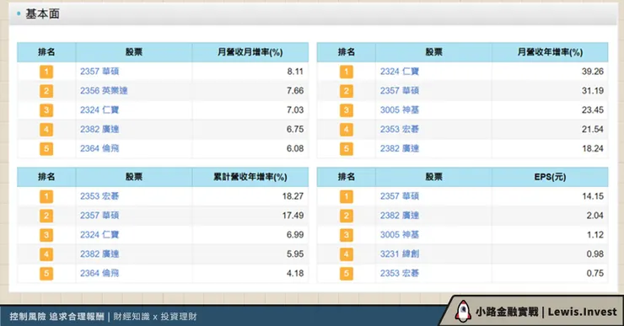Click the EPS(元) column header
624x326 pixels.
point(550,177)
